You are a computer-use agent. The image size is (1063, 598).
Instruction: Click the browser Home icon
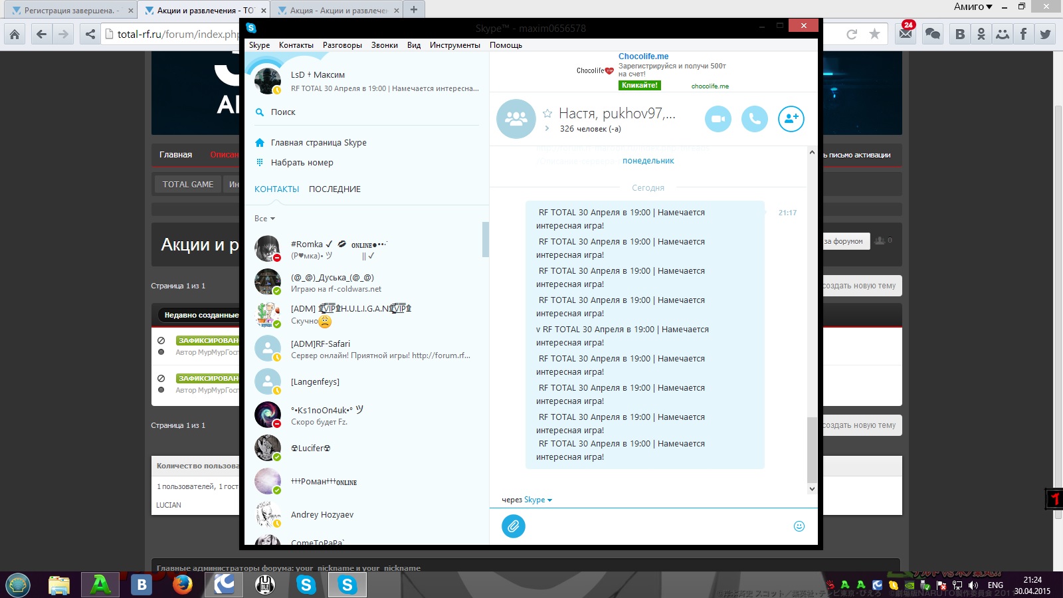click(x=15, y=34)
